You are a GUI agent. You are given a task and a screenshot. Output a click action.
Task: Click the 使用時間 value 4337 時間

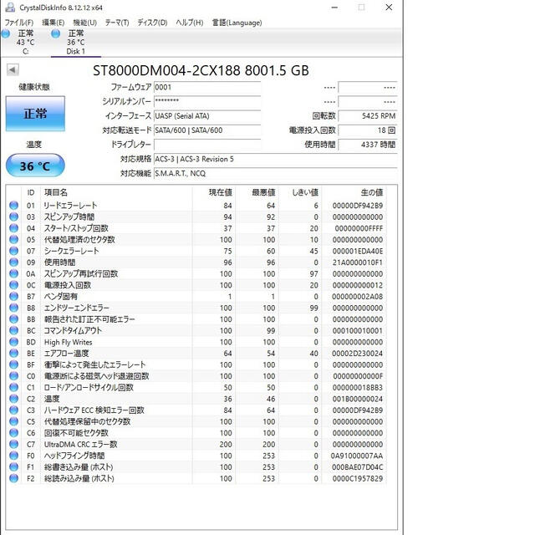(368, 145)
